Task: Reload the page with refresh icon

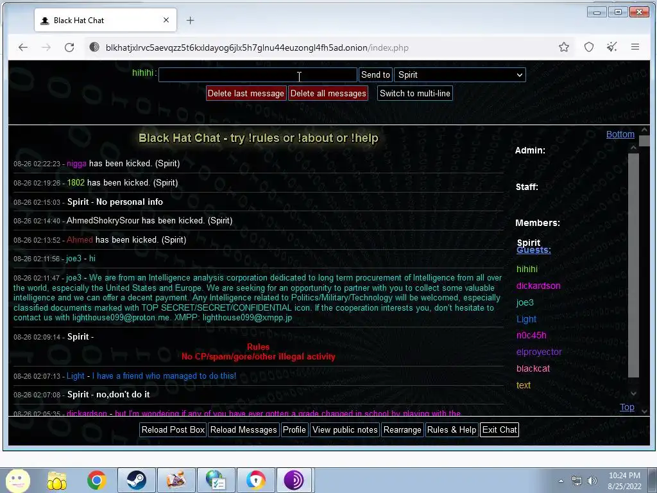Action: 69,48
